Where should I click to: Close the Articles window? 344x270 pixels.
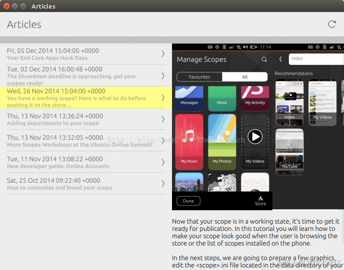[6, 6]
